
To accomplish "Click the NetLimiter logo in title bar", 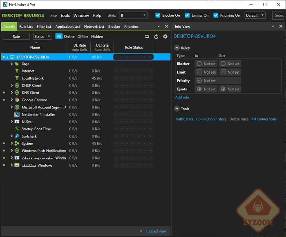I will pos(5,4).
